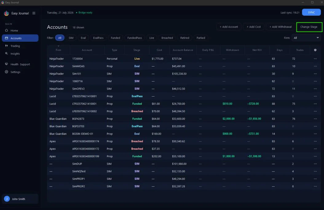The image size is (324, 210).
Task: Open row actions menu for SimNQTest
Action: [315, 171]
